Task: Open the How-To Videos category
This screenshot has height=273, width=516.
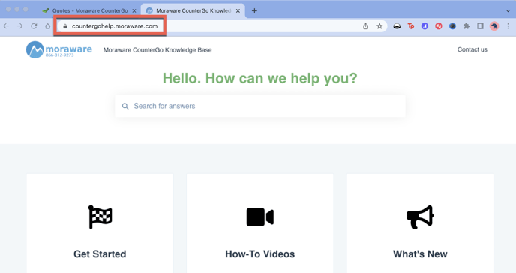Action: [260, 223]
